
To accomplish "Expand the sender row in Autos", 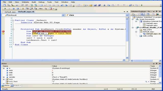I will pos(4,77).
